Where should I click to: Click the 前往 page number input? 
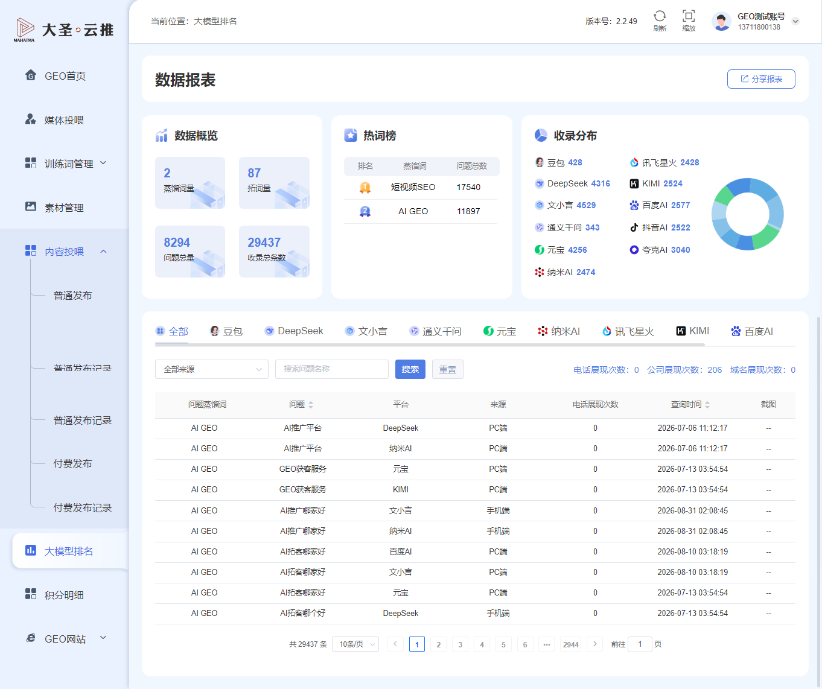[x=640, y=644]
